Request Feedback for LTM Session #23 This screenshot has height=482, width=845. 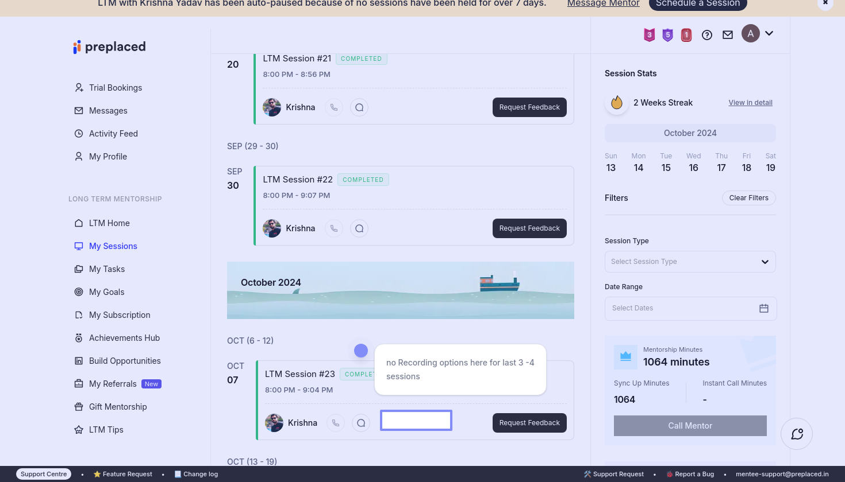coord(529,423)
